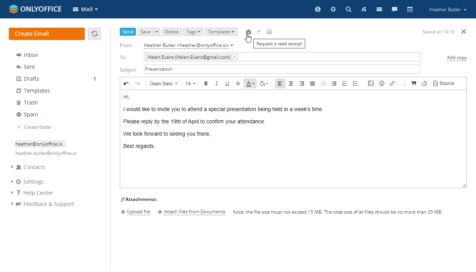Mark the message as important with the flag icon

[x=259, y=32]
